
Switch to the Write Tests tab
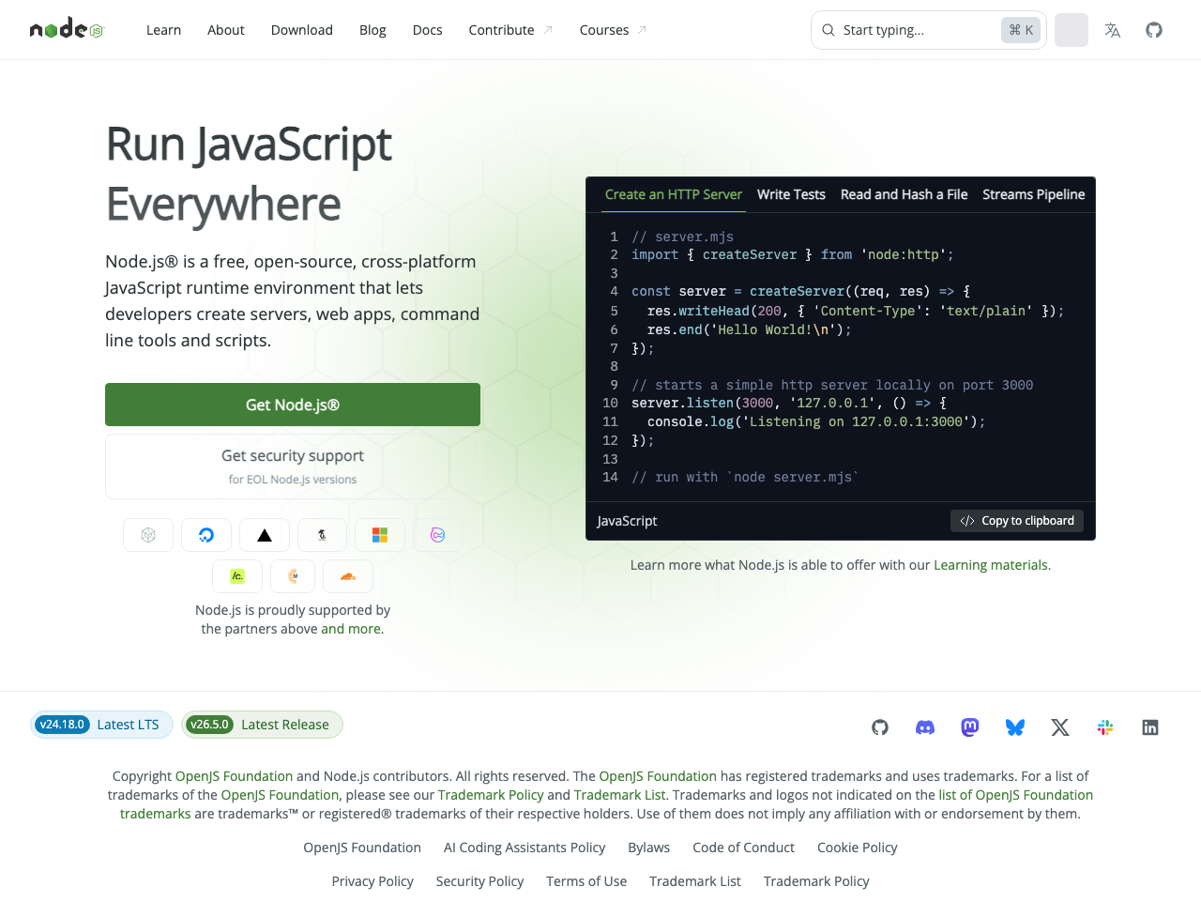click(791, 194)
